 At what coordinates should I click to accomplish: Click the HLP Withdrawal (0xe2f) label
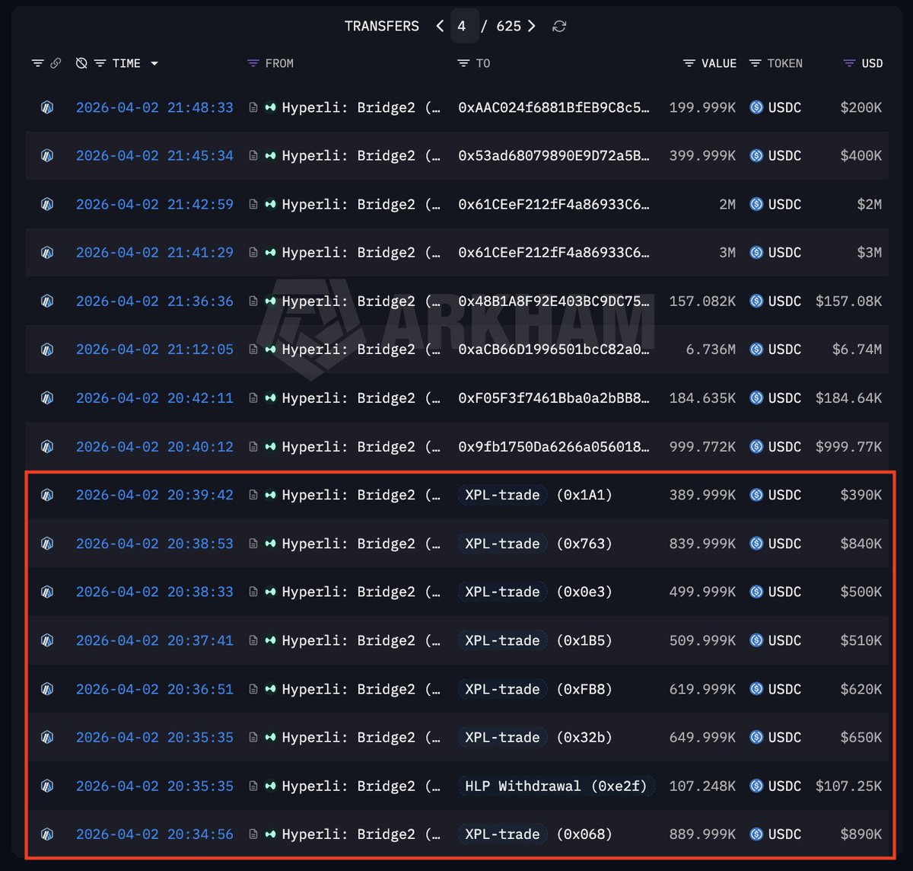[x=555, y=786]
